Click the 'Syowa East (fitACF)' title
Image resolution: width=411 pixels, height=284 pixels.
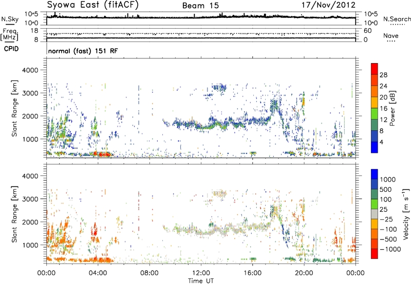click(x=92, y=5)
